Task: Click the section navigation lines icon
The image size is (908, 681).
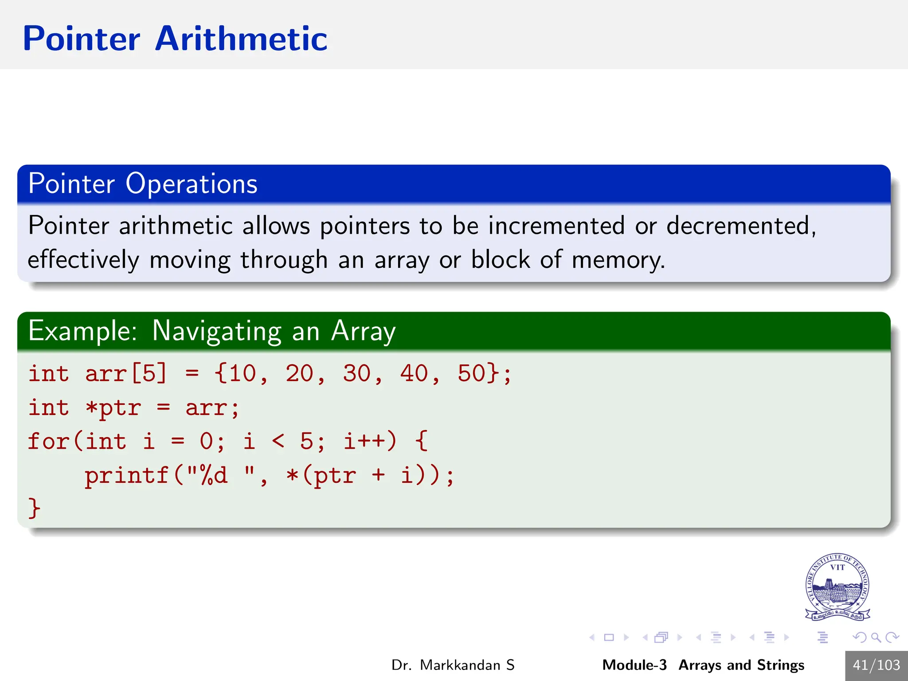Action: [x=770, y=638]
